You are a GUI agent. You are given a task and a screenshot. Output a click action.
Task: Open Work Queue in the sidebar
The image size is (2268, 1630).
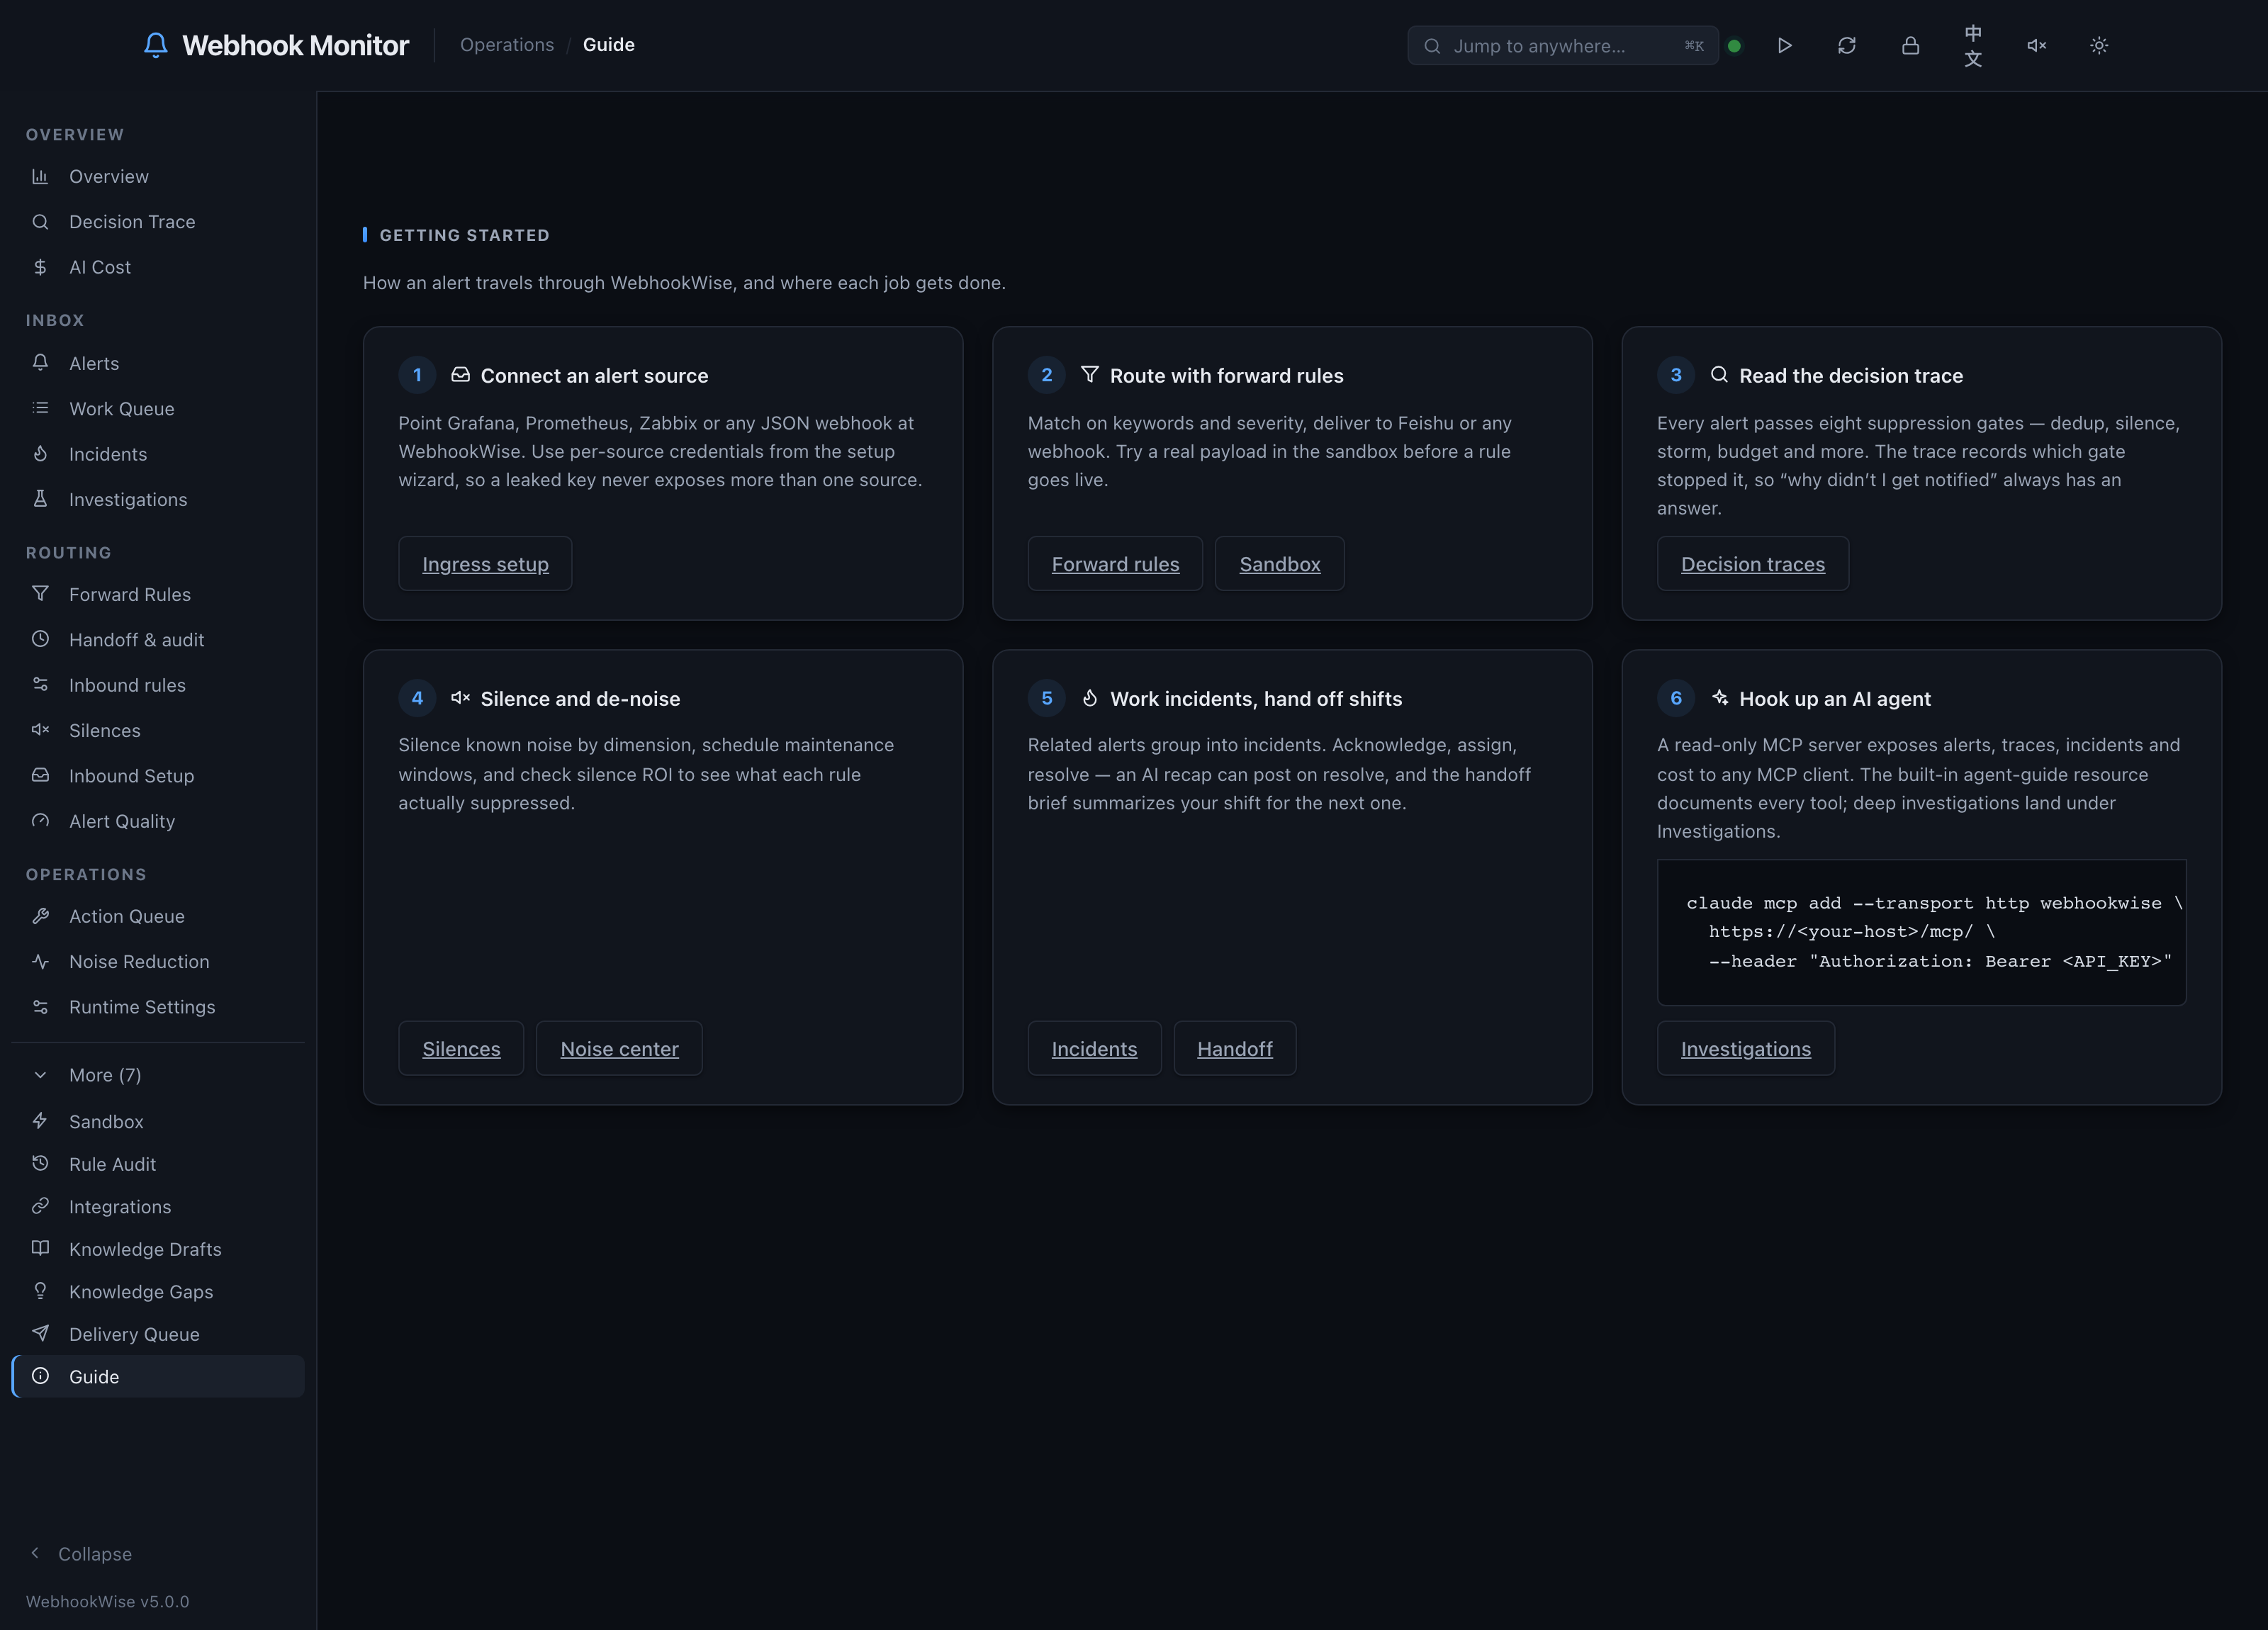point(158,408)
